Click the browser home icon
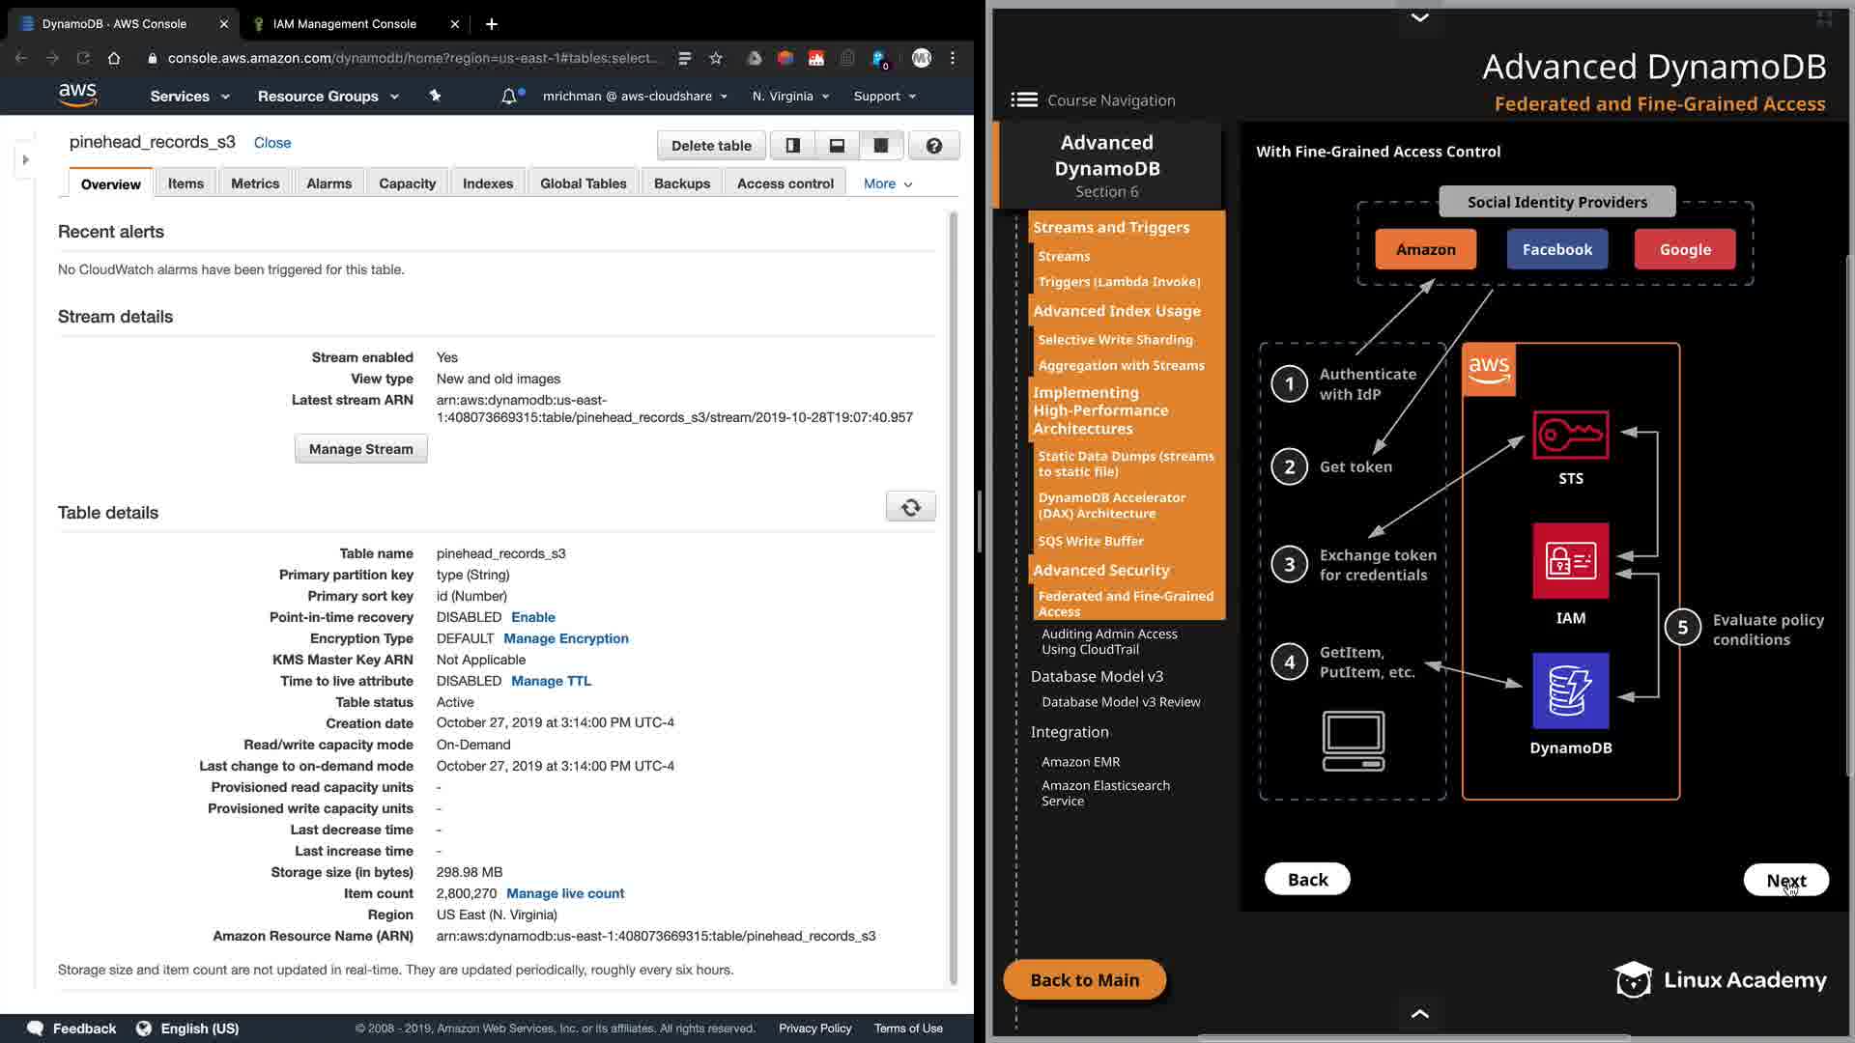Viewport: 1855px width, 1043px height. (x=114, y=58)
